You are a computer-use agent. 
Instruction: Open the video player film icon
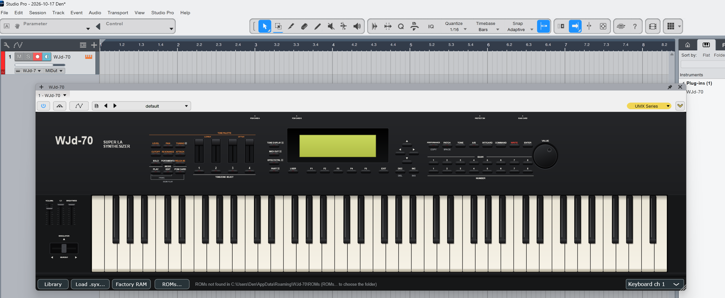653,27
